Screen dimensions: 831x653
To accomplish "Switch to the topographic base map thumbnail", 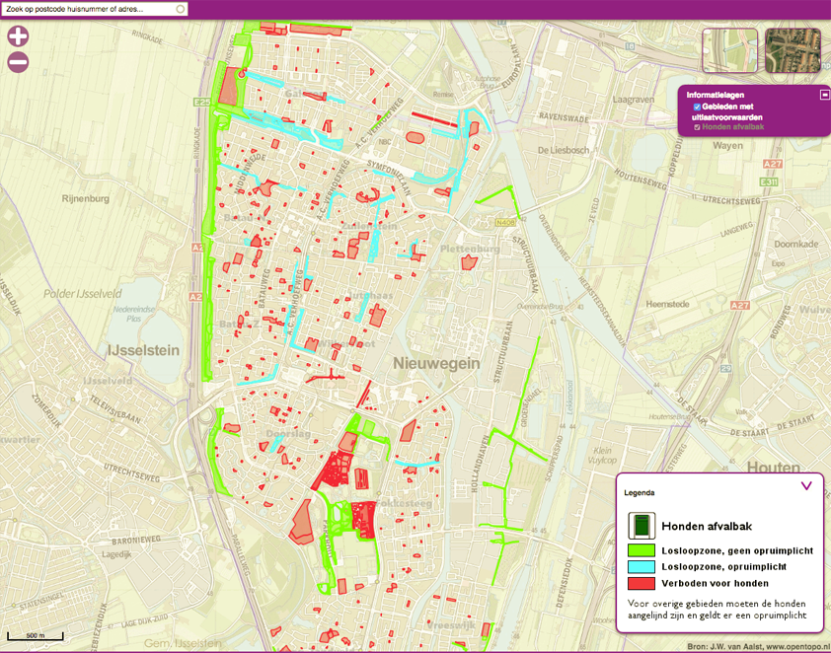I will tap(729, 50).
